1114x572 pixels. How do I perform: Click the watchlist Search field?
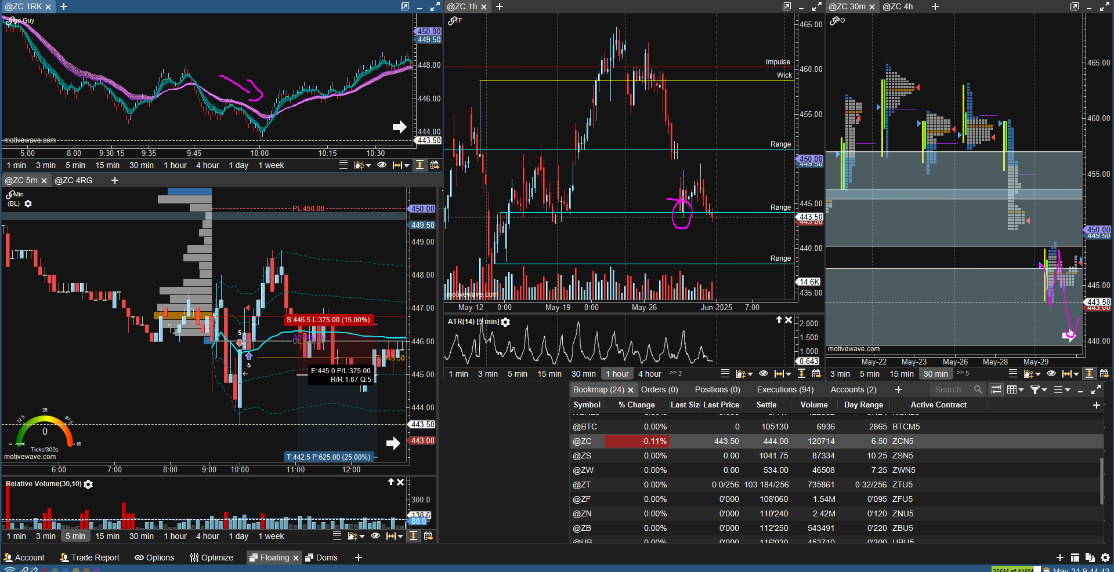tap(957, 389)
